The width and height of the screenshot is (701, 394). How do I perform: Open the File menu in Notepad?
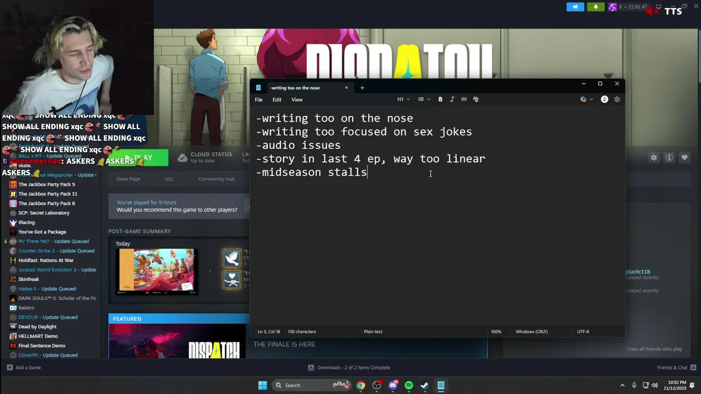[x=258, y=100]
